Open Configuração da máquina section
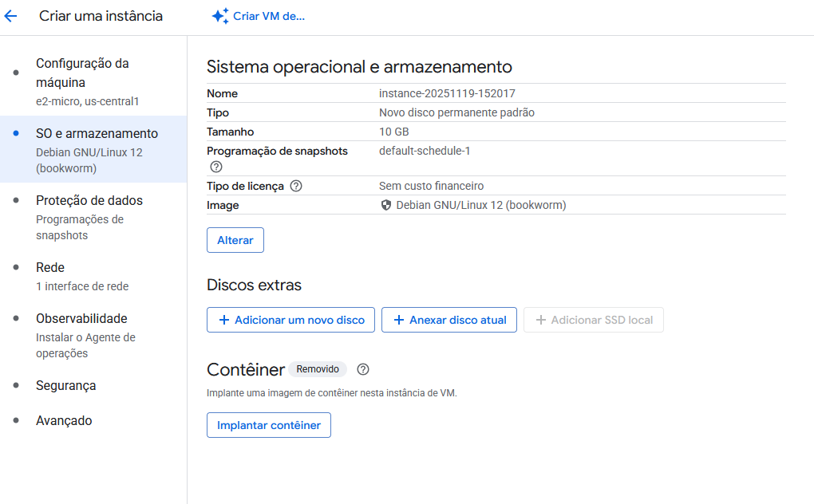Viewport: 814px width, 504px height. [x=82, y=73]
